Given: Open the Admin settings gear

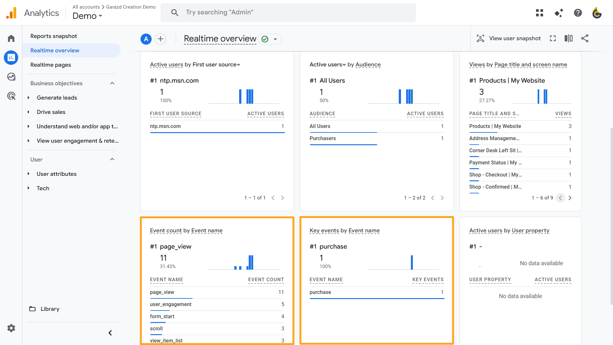Looking at the screenshot, I should pos(11,328).
